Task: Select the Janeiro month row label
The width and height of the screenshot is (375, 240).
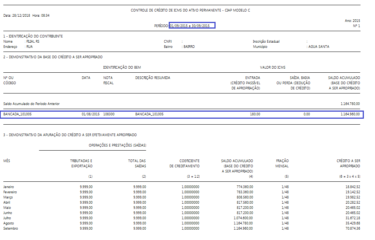Action: pos(10,187)
